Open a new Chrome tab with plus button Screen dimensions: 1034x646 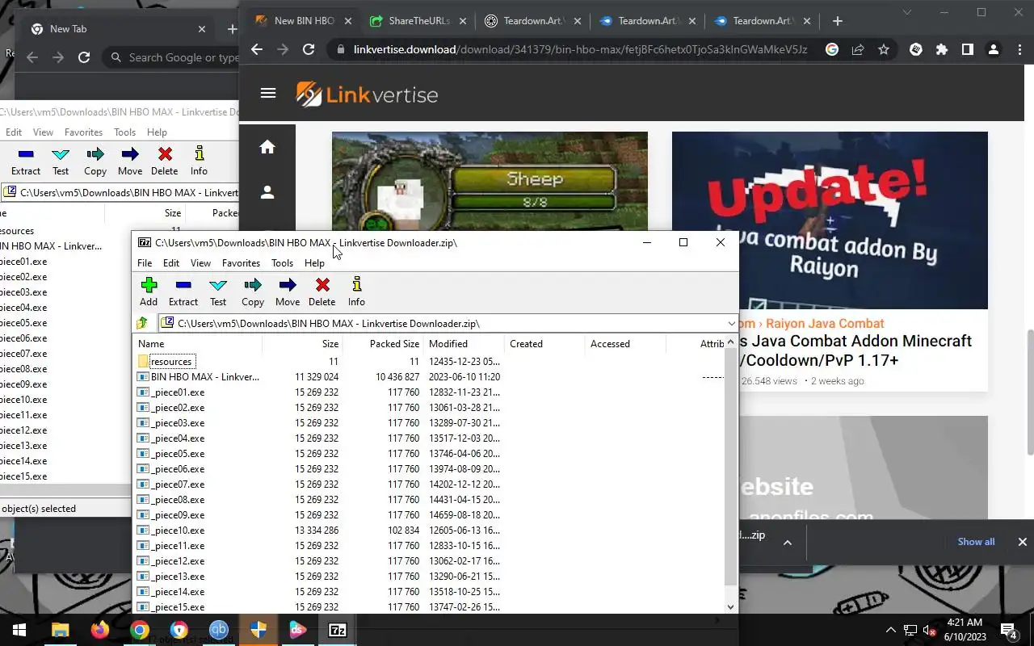coord(838,21)
